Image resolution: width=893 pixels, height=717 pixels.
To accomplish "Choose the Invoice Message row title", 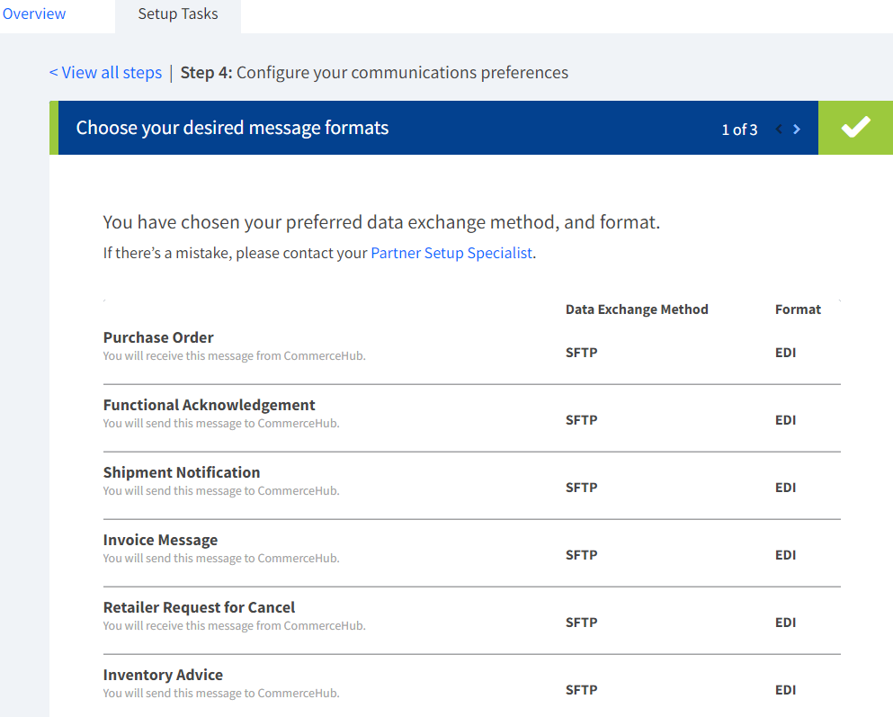I will pos(160,540).
